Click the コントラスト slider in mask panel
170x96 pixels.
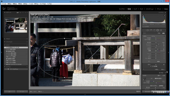(x=156, y=44)
